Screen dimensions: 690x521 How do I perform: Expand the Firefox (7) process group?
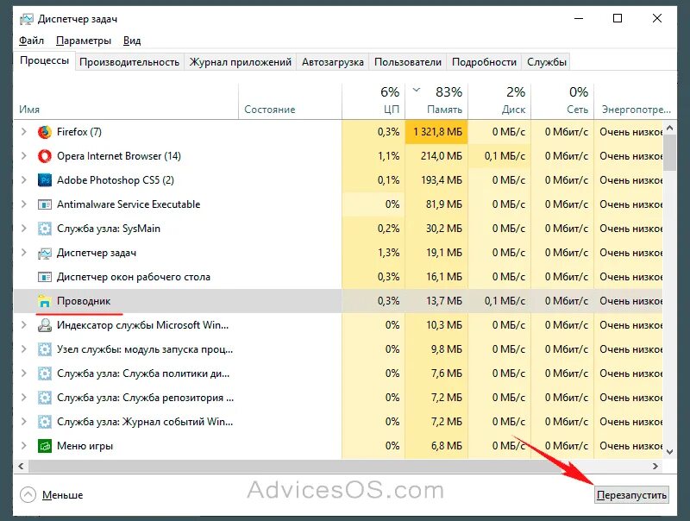pos(24,132)
